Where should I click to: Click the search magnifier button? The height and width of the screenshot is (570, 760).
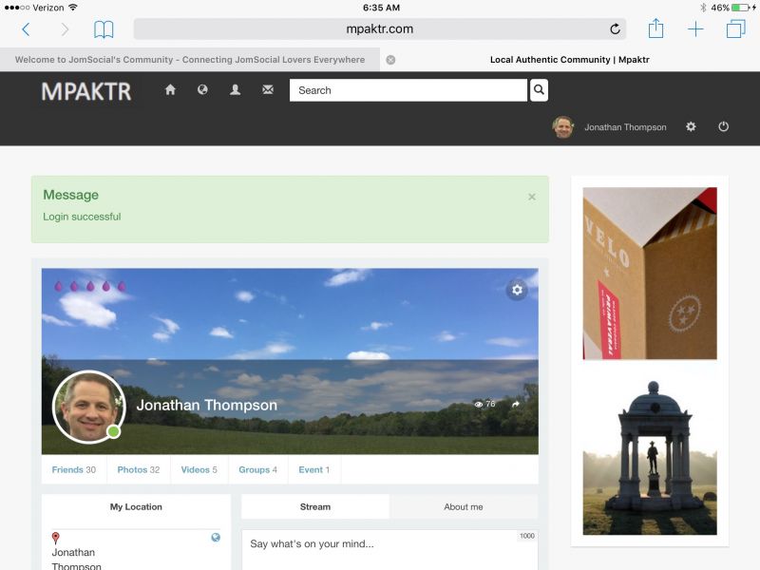(539, 90)
